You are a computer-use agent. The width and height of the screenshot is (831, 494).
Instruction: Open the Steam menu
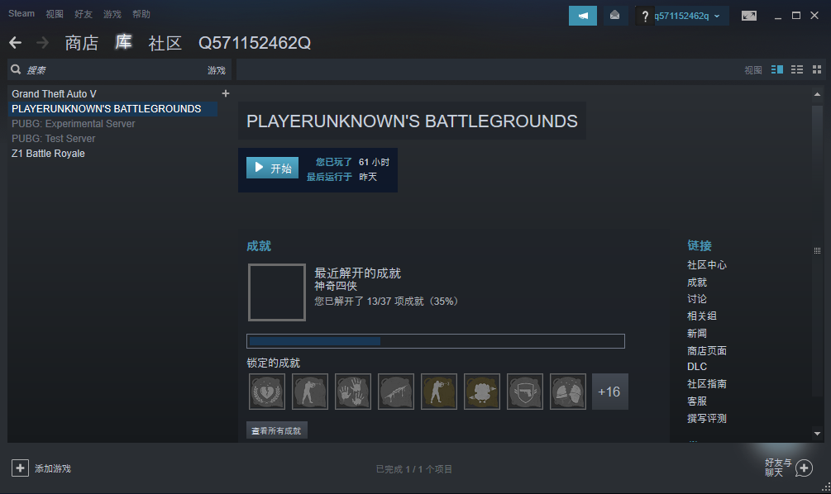tap(21, 14)
